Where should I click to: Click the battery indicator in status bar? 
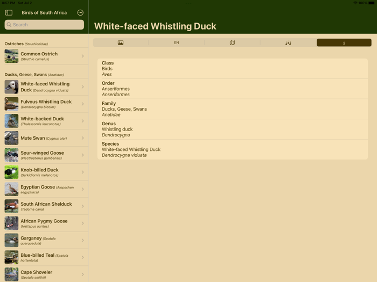[372, 3]
